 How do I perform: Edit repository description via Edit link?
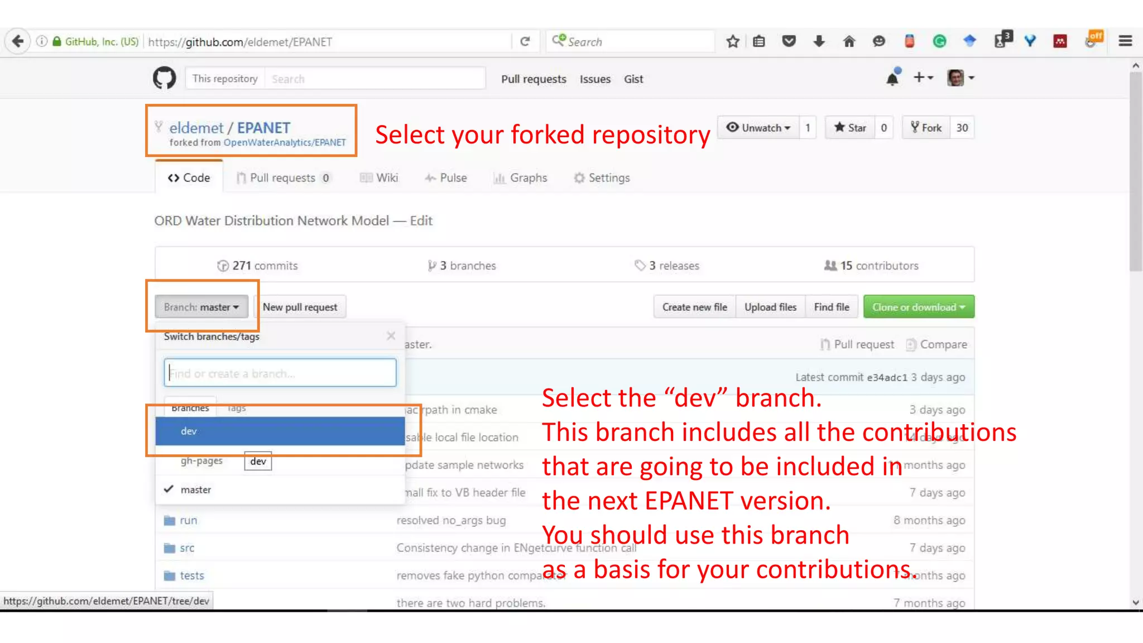pyautogui.click(x=421, y=220)
